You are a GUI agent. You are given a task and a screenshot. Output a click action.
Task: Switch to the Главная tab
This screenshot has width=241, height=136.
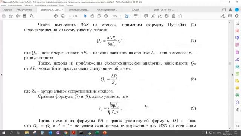pyautogui.click(x=7, y=9)
